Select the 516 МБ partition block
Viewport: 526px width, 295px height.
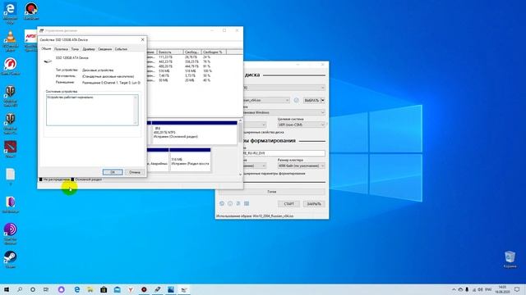190,160
